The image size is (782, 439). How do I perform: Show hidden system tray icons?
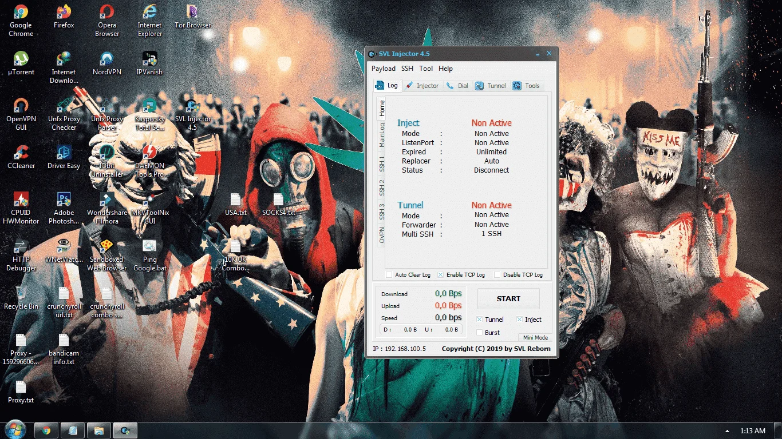click(x=728, y=431)
